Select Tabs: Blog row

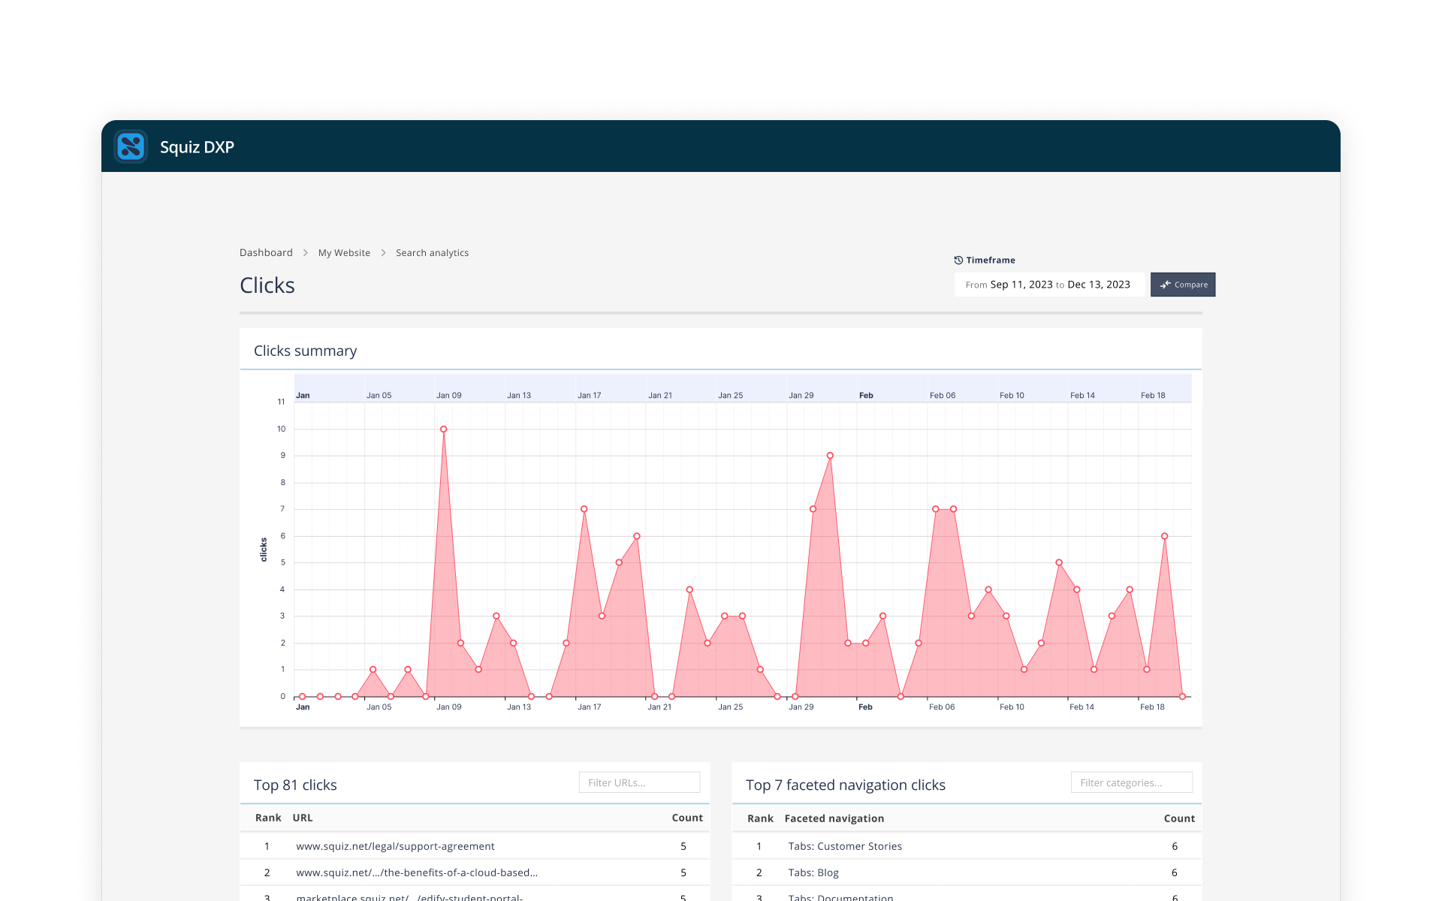click(967, 872)
